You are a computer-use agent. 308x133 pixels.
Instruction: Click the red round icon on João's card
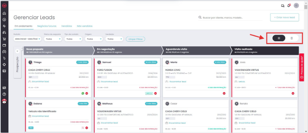tap(293, 94)
